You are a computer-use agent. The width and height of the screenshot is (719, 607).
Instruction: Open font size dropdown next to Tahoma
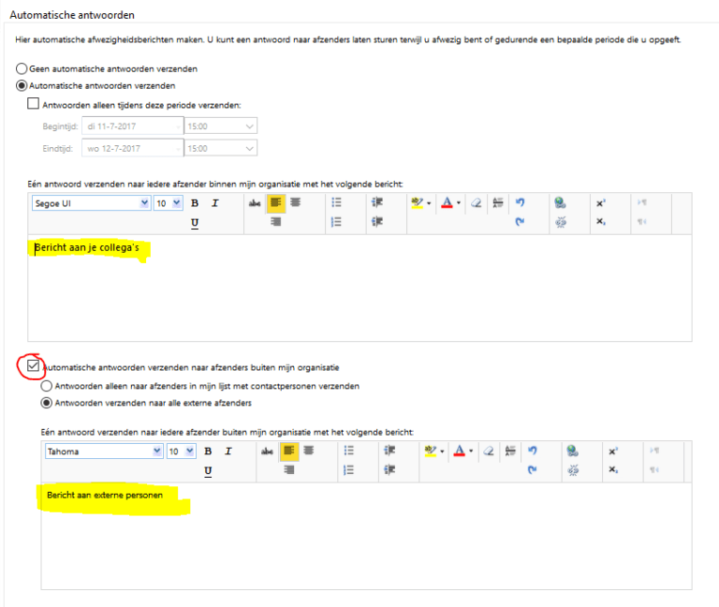coord(181,452)
